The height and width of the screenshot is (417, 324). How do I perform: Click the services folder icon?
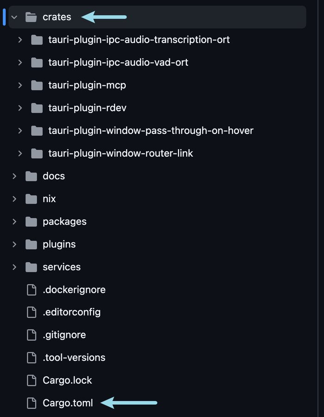pos(31,267)
